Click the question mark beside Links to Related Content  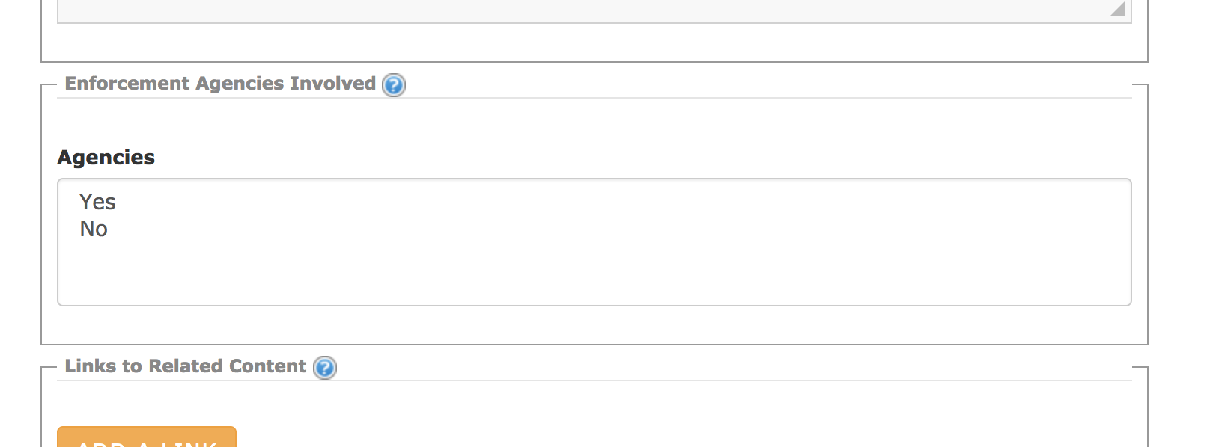pyautogui.click(x=323, y=368)
